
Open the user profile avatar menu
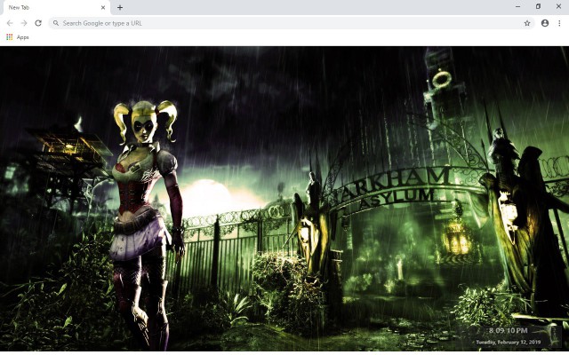pyautogui.click(x=545, y=23)
